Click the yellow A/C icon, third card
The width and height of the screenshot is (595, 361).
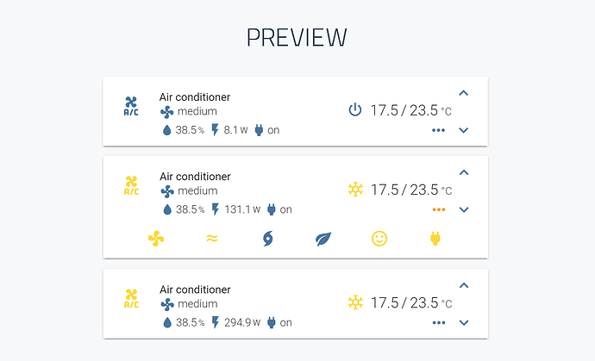point(131,298)
